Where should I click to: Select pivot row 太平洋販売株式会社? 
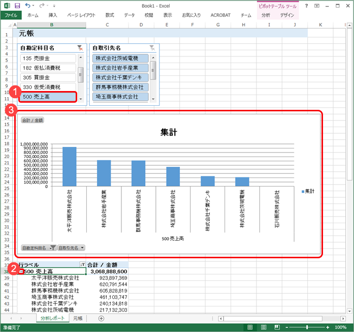click(x=55, y=278)
